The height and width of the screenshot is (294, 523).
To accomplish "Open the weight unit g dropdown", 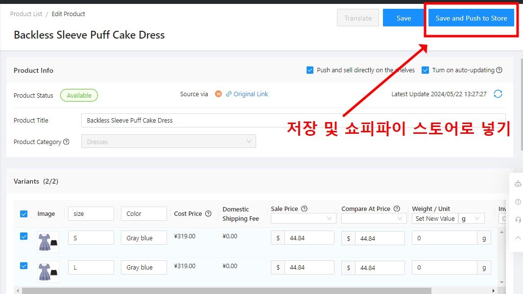I will point(471,218).
